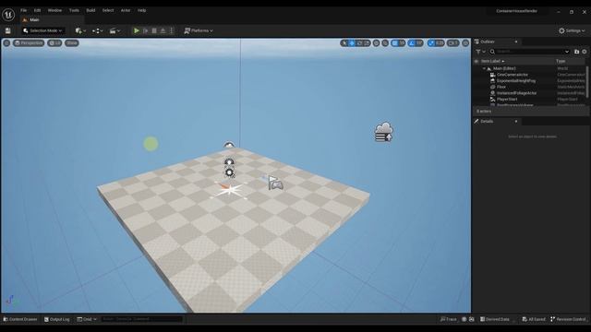The image size is (591, 332).
Task: Toggle visibility column eye in Outliner header
Action: pyautogui.click(x=476, y=62)
